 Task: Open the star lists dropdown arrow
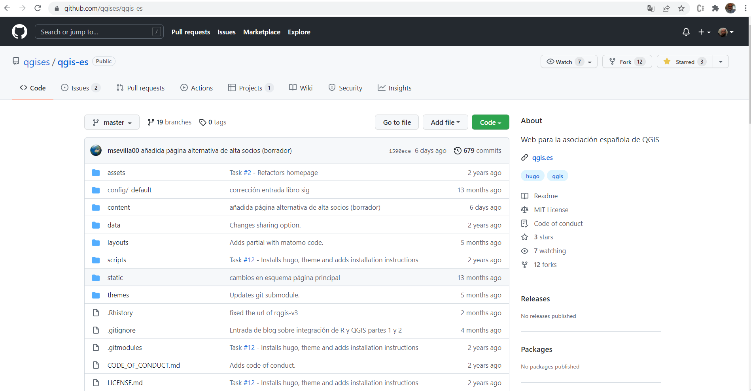coord(721,62)
